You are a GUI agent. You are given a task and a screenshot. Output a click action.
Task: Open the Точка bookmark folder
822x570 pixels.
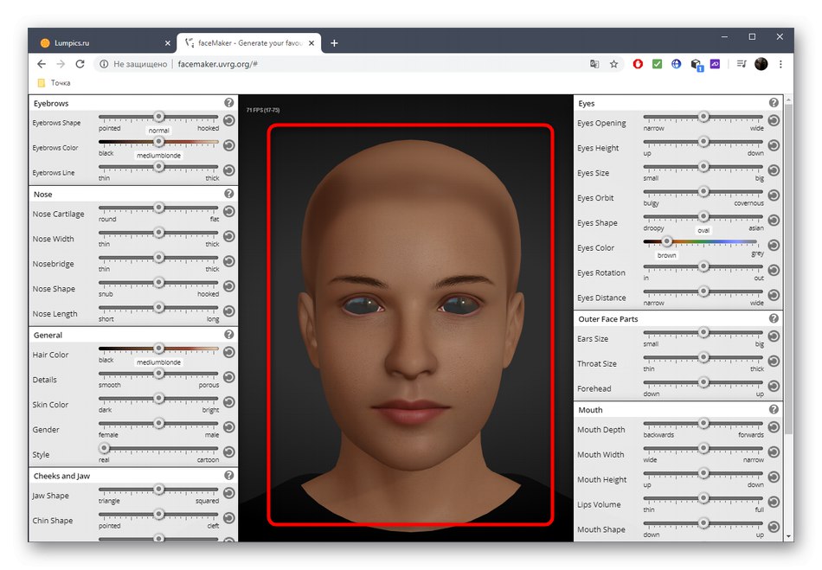54,83
